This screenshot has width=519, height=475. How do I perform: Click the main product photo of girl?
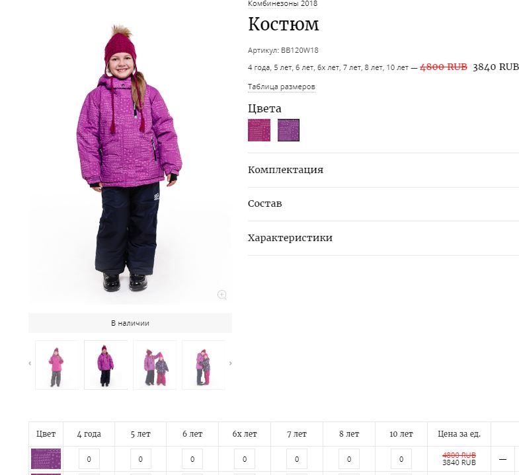[130, 159]
